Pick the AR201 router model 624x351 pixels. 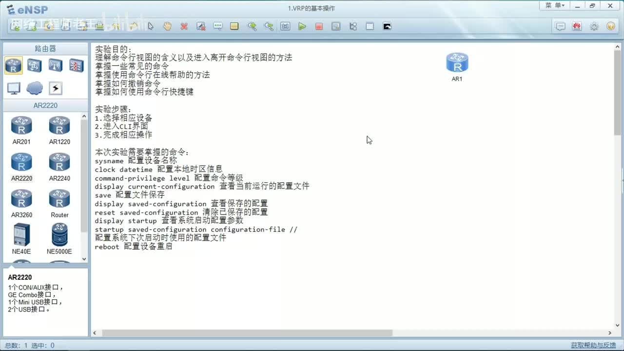21,130
